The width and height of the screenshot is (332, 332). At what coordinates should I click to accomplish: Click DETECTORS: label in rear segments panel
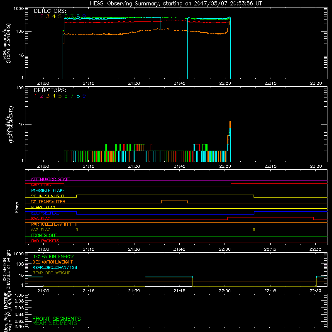tap(50, 90)
